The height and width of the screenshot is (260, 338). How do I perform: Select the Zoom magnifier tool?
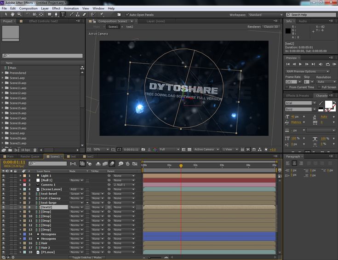[19, 15]
